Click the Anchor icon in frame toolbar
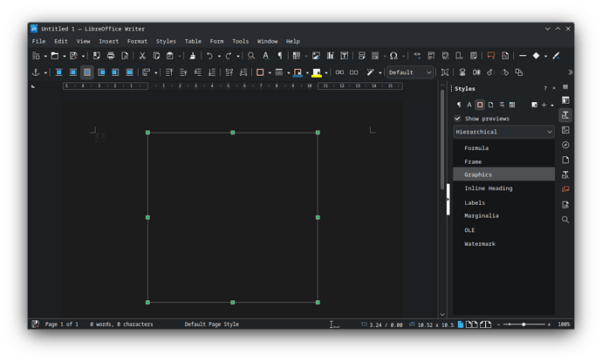The width and height of the screenshot is (602, 362). pyautogui.click(x=36, y=72)
